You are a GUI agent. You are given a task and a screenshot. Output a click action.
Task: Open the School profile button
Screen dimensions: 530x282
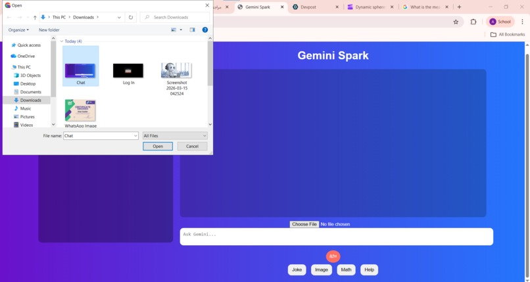pyautogui.click(x=500, y=22)
